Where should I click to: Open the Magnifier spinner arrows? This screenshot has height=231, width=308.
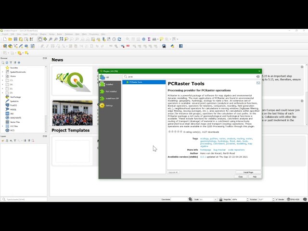point(247,199)
